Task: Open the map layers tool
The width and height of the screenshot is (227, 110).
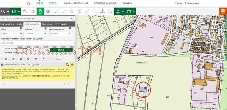Action: click(14, 11)
